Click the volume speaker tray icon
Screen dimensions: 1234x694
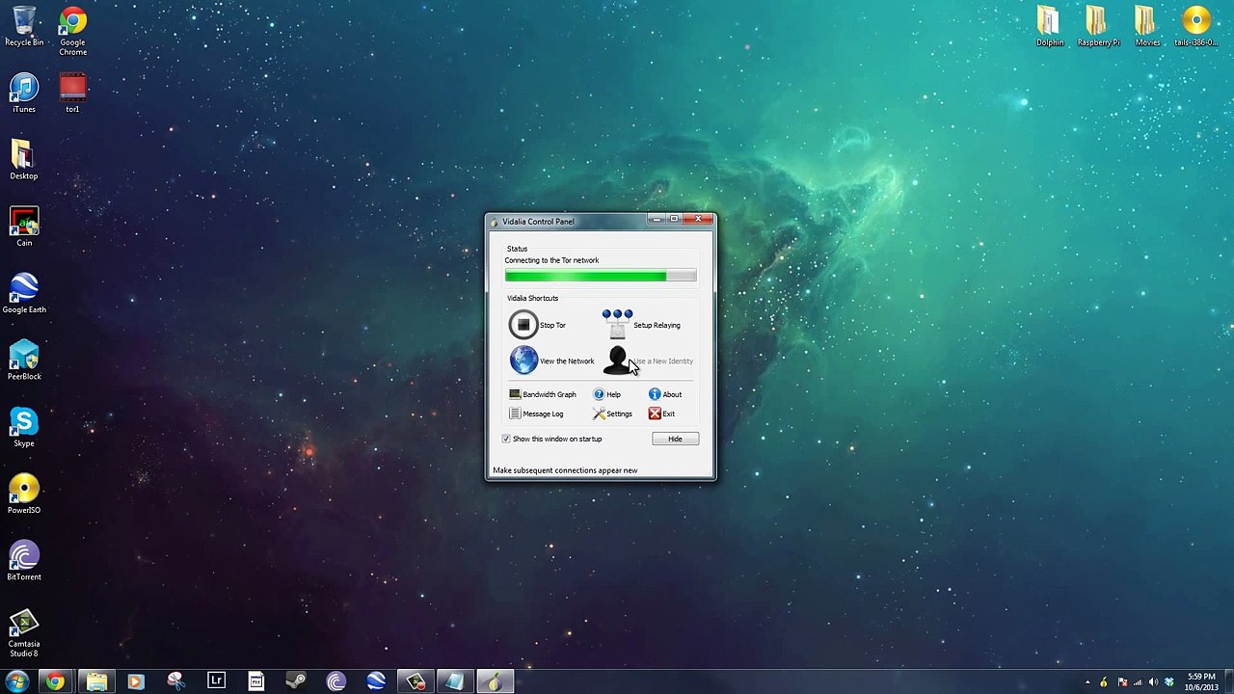point(1153,682)
